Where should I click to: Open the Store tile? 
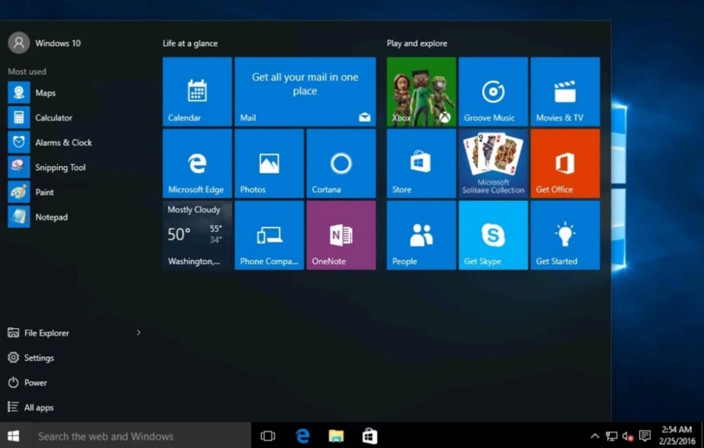pyautogui.click(x=421, y=164)
